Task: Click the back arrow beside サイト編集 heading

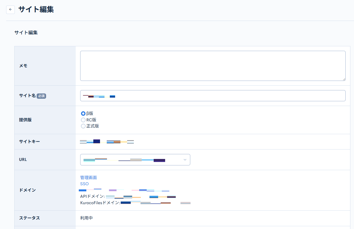Action: click(10, 9)
